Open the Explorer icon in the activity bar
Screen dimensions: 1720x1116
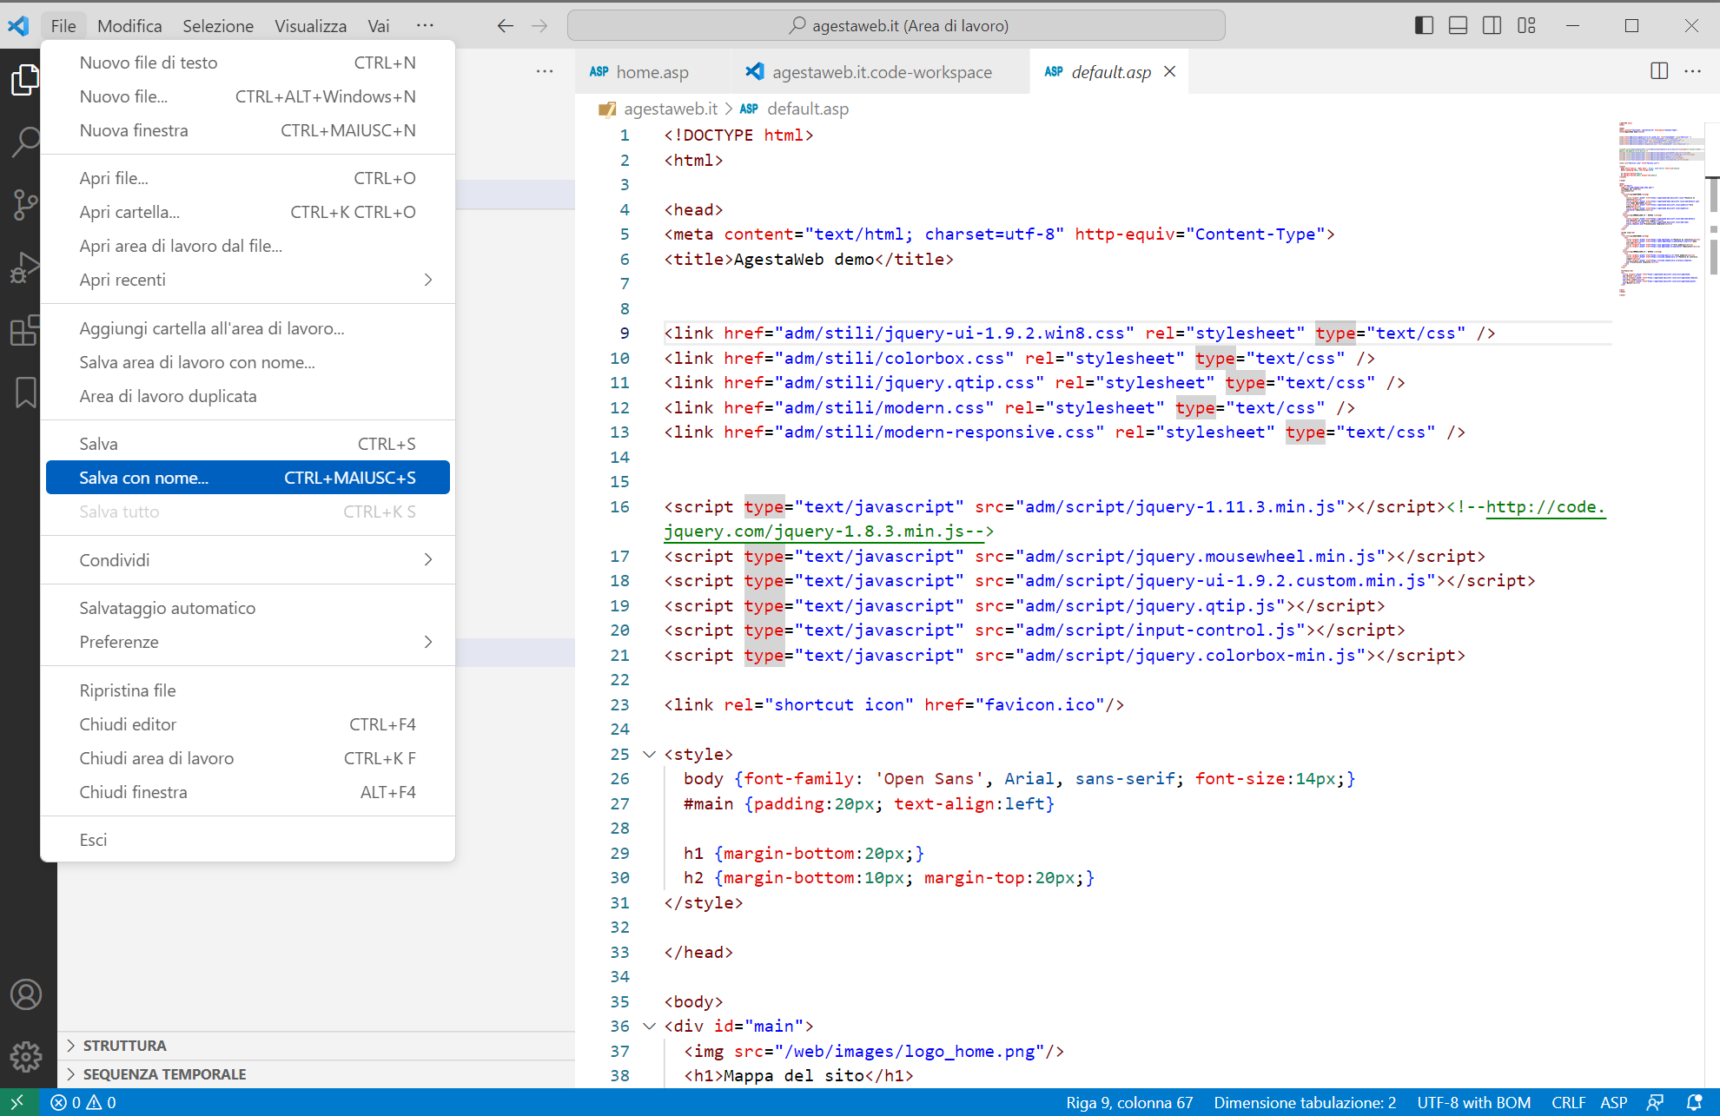point(26,79)
